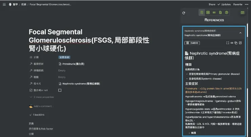Select the green document search tab icon
The image size is (251, 137).
(220, 13)
